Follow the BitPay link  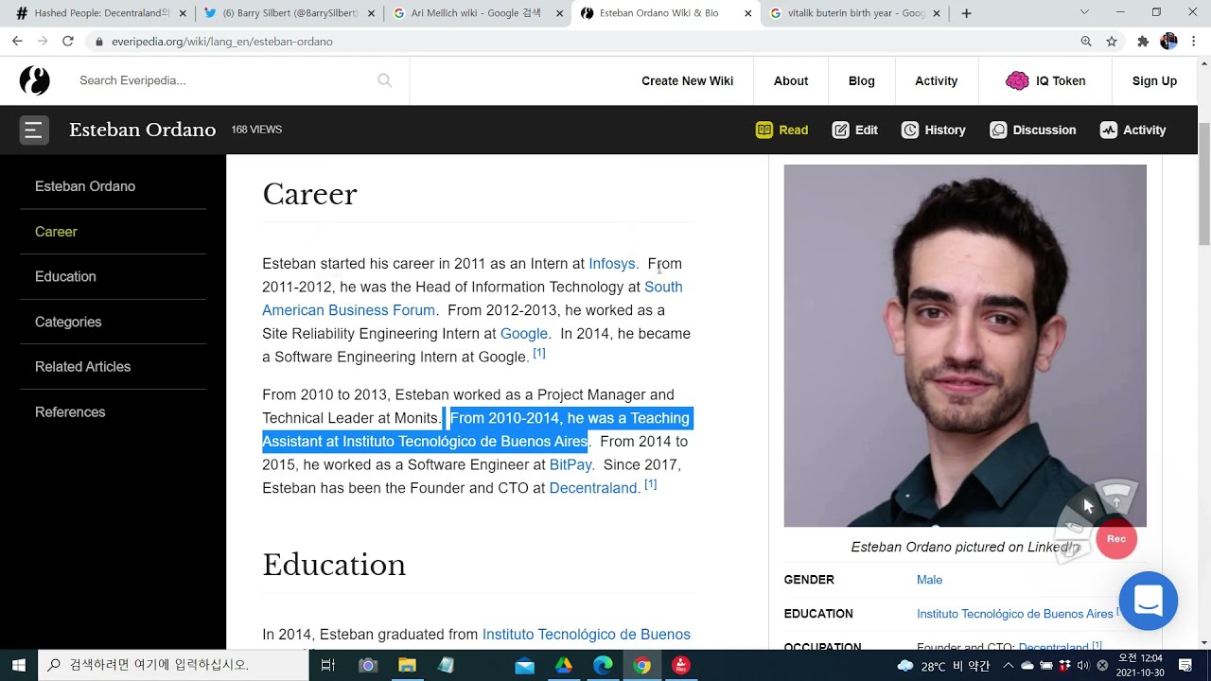click(570, 464)
